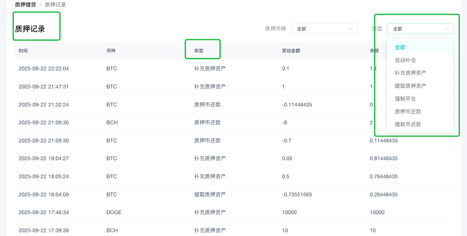
Task: Click BCH in the 21:09:30 row
Action: 112,123
